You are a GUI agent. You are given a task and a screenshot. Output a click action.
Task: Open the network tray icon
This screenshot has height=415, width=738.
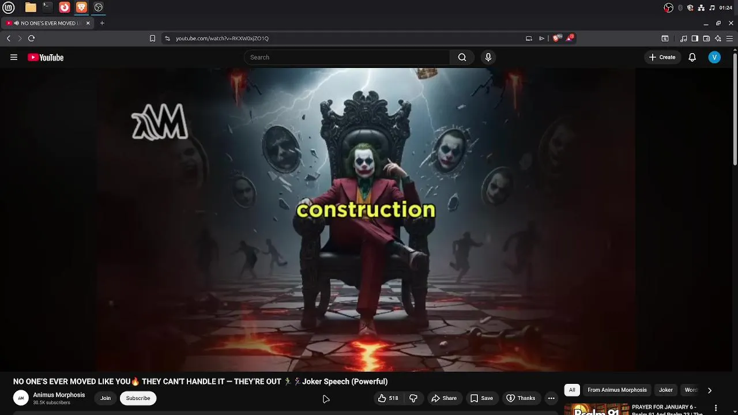point(701,7)
